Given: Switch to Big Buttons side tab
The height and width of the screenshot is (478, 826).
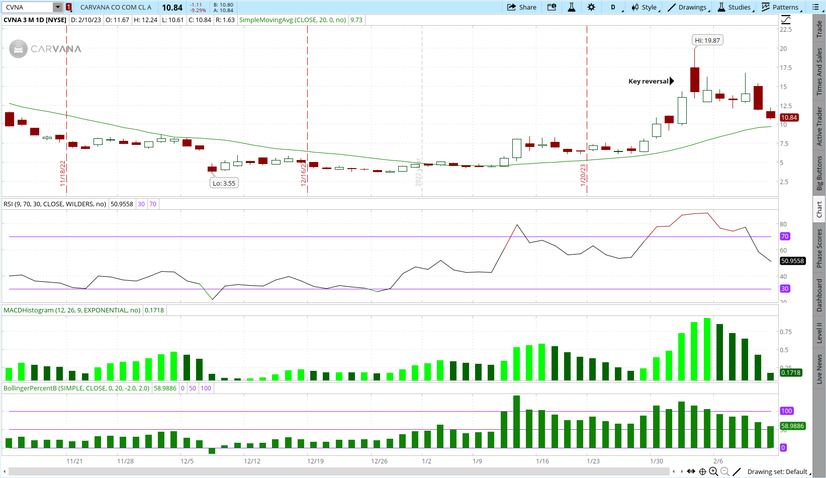Looking at the screenshot, I should [819, 173].
